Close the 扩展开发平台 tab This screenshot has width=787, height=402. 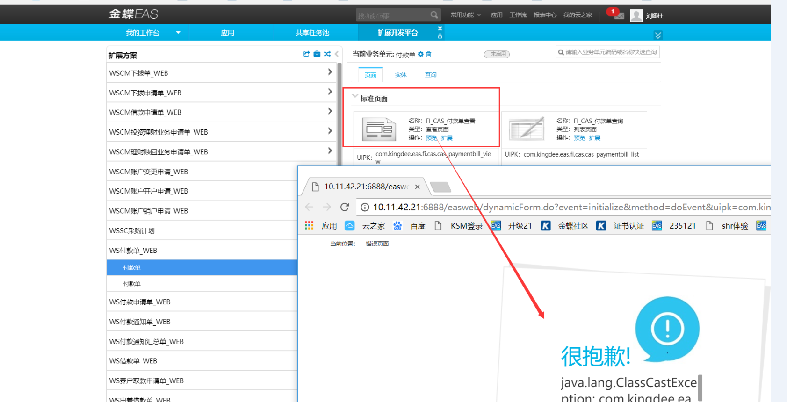click(440, 29)
